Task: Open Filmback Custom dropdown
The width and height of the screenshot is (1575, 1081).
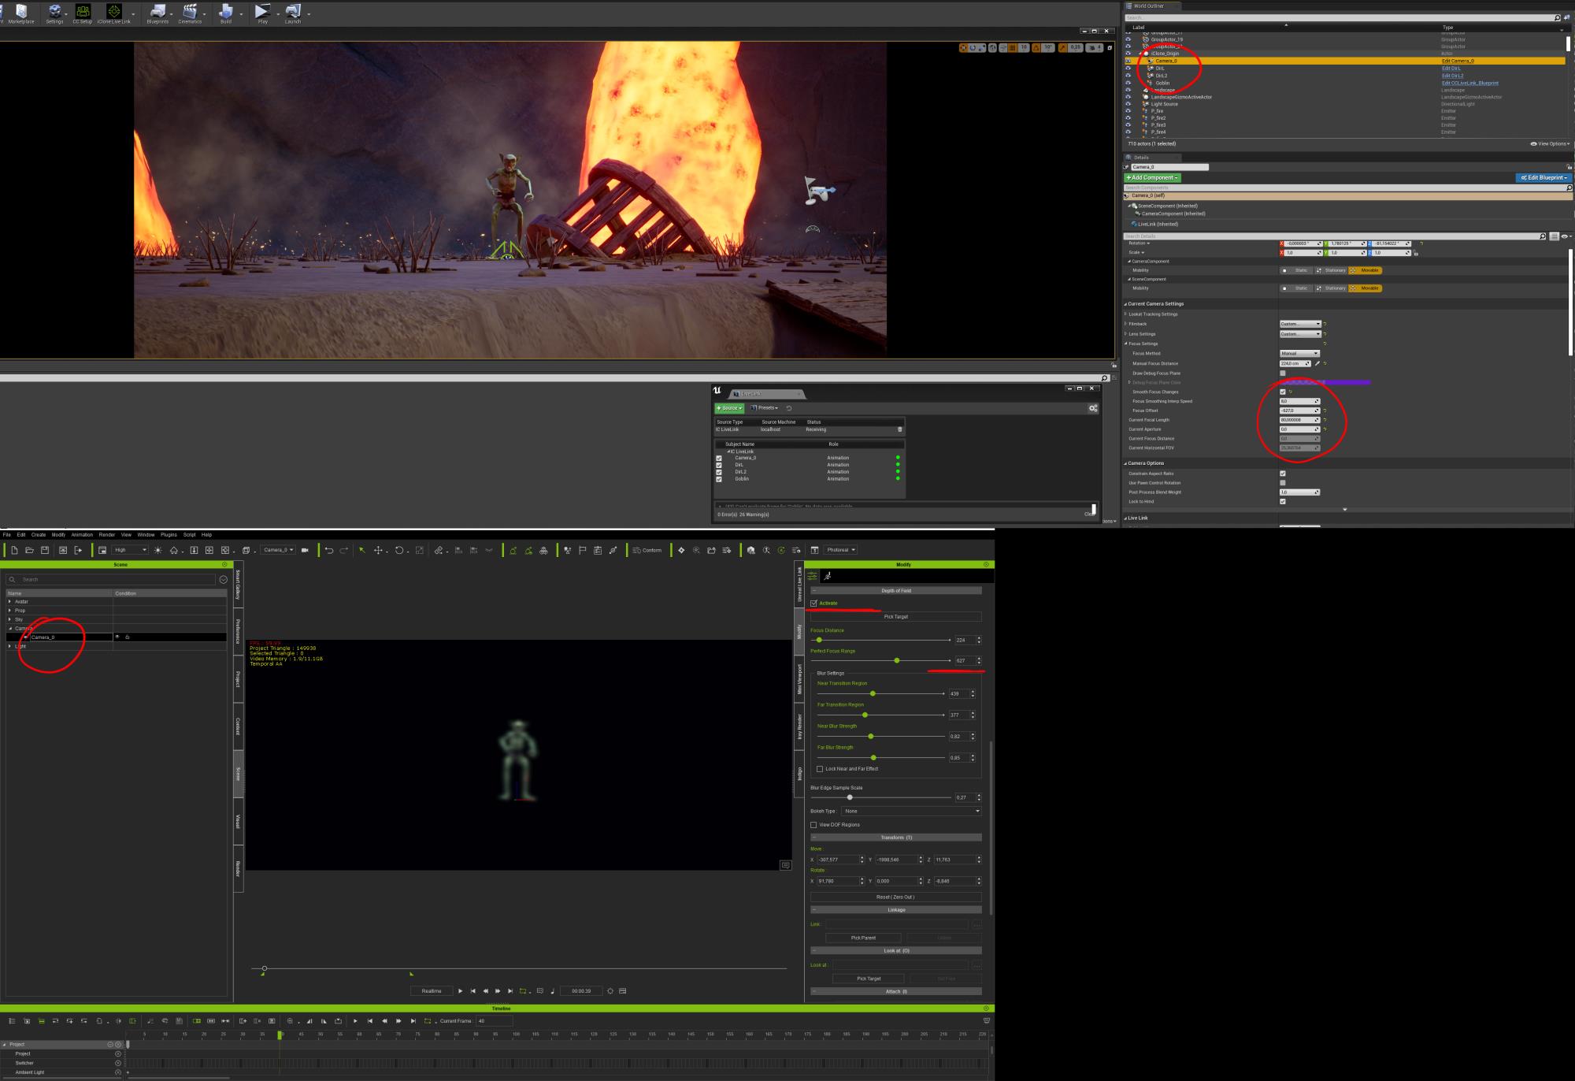Action: click(1300, 324)
